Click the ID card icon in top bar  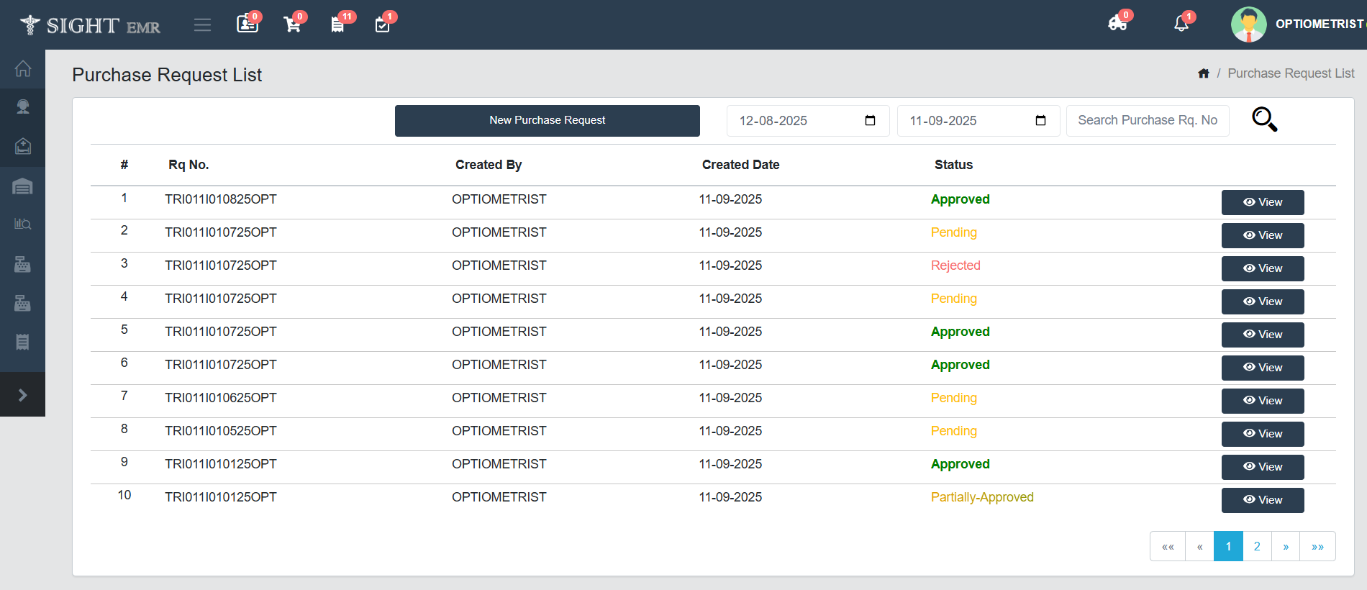(247, 24)
